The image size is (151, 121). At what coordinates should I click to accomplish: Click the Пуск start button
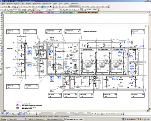tap(3, 119)
